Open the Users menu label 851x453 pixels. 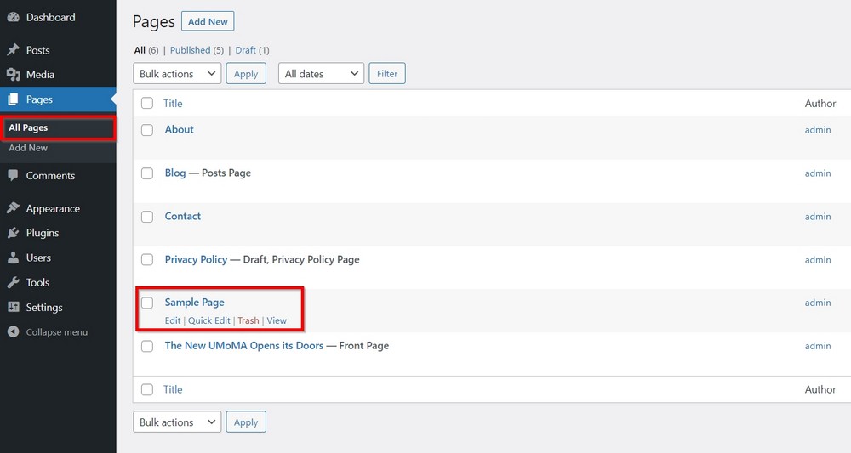38,258
